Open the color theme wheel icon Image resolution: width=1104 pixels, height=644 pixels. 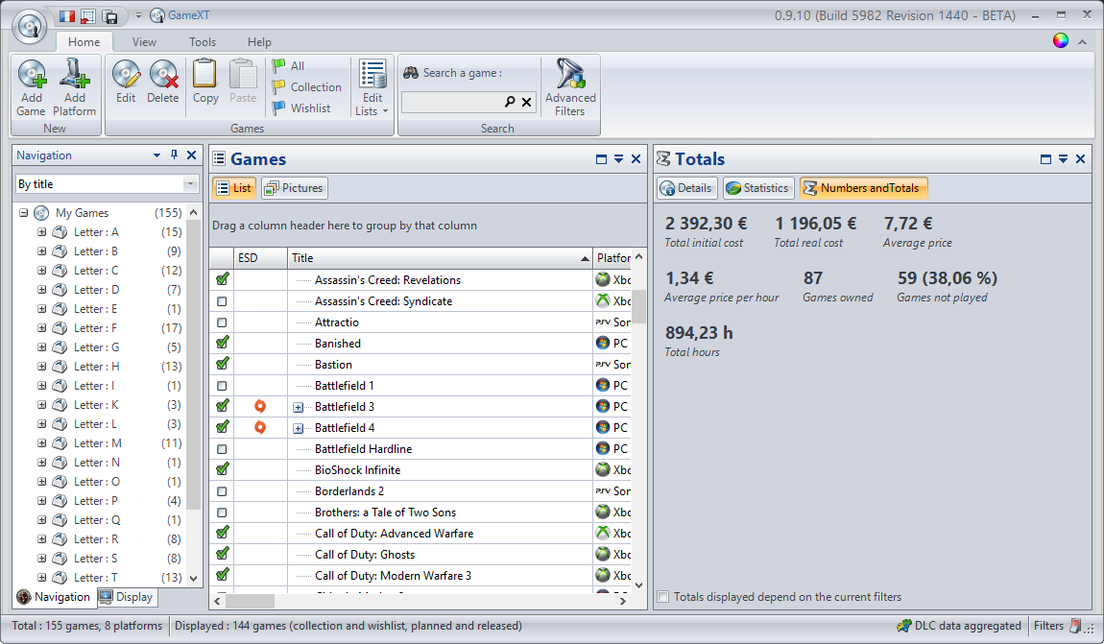click(1061, 40)
